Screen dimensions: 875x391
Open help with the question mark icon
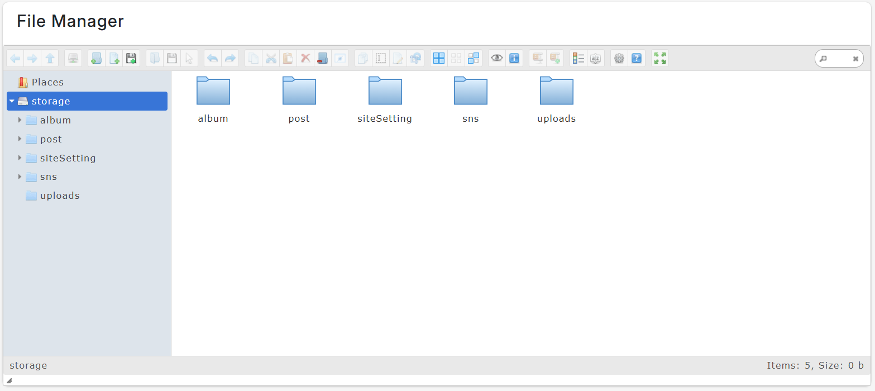pyautogui.click(x=637, y=58)
